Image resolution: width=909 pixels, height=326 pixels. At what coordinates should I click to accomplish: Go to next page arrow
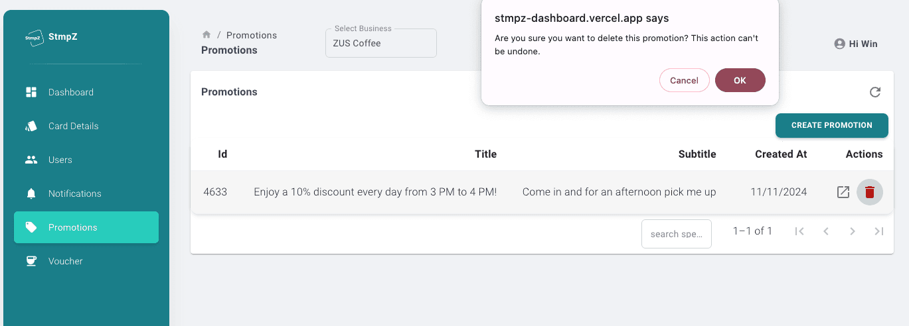click(853, 231)
